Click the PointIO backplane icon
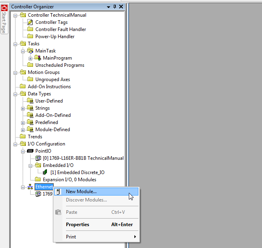The height and width of the screenshot is (248, 262). pos(30,151)
